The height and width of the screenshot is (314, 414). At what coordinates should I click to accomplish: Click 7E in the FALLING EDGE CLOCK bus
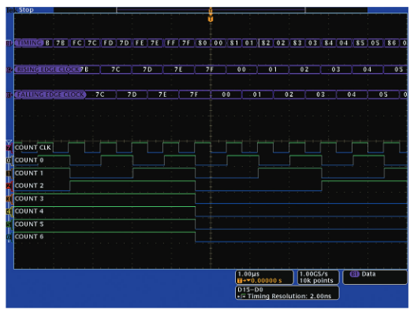(162, 94)
